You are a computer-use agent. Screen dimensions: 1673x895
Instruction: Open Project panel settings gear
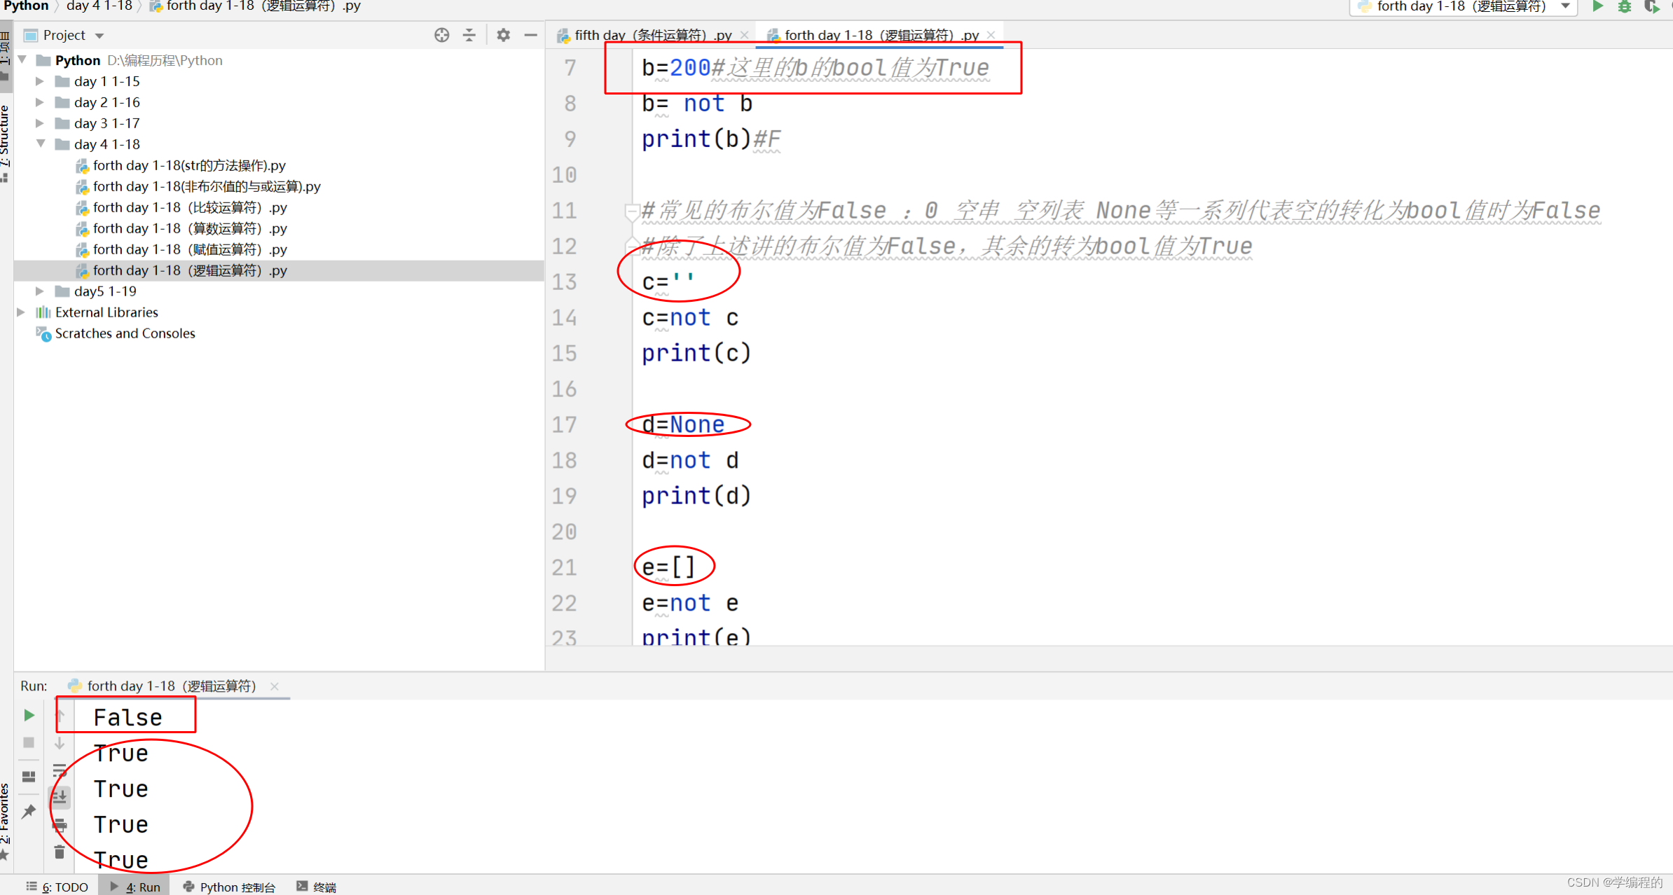coord(503,35)
